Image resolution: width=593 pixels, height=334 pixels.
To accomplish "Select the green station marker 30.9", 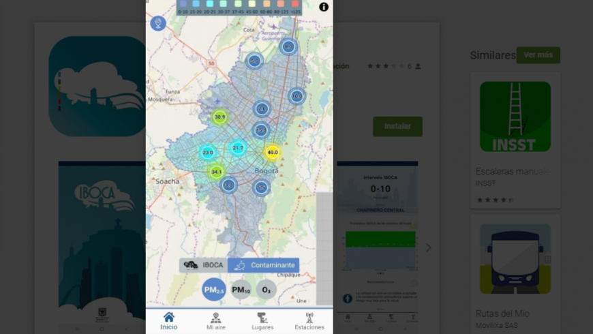I will (219, 117).
